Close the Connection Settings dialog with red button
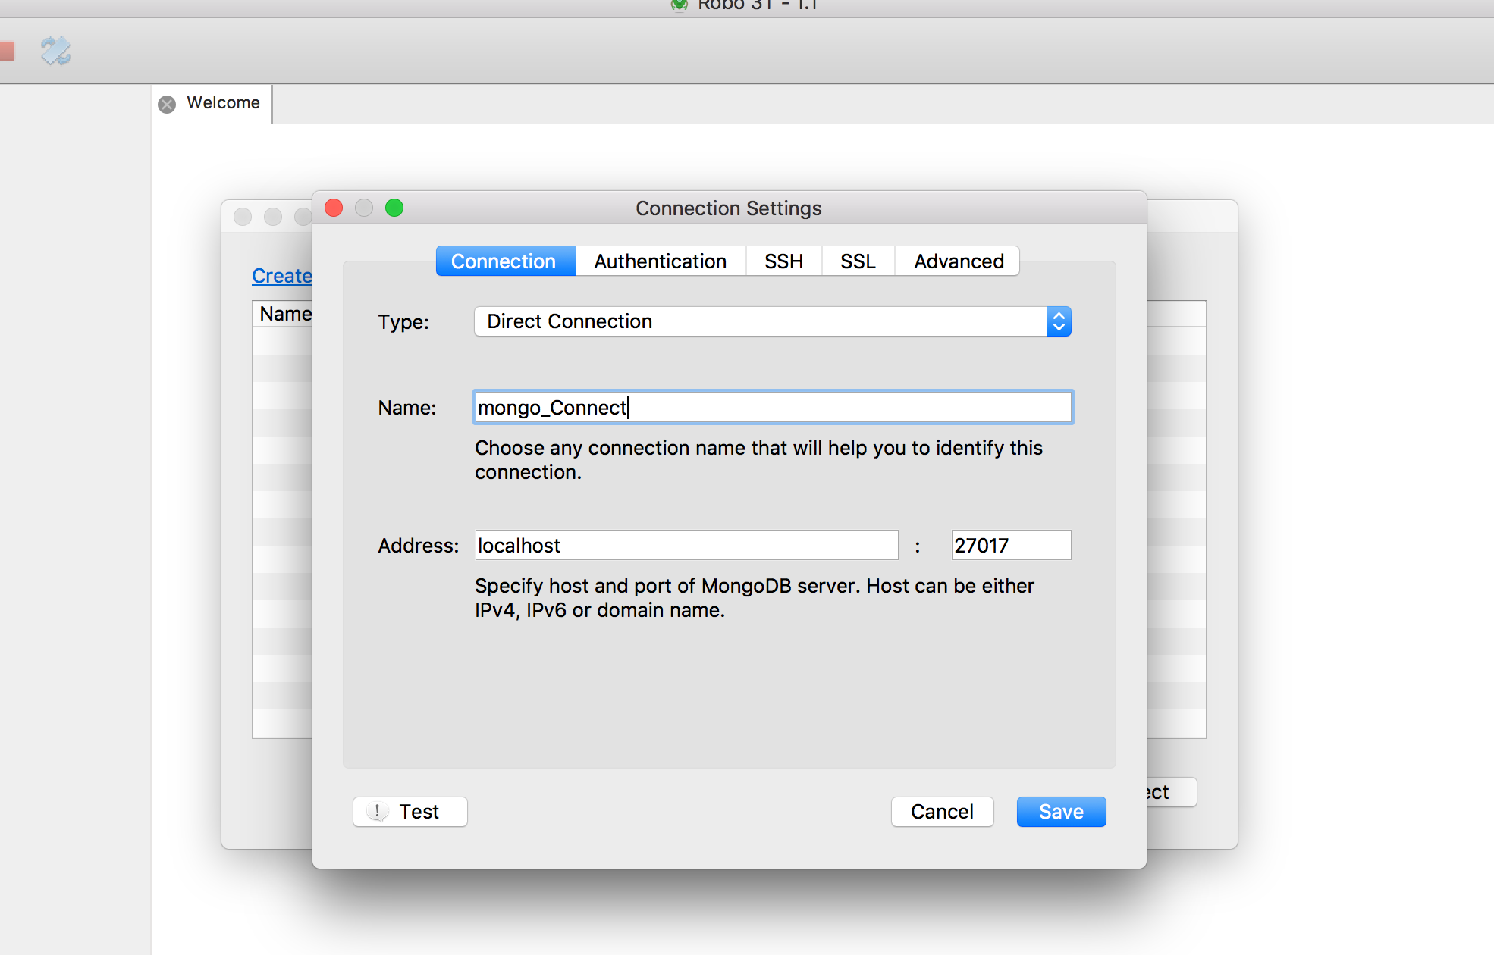The image size is (1494, 955). point(334,208)
